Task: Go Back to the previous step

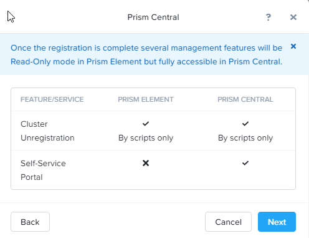Action: click(x=30, y=222)
